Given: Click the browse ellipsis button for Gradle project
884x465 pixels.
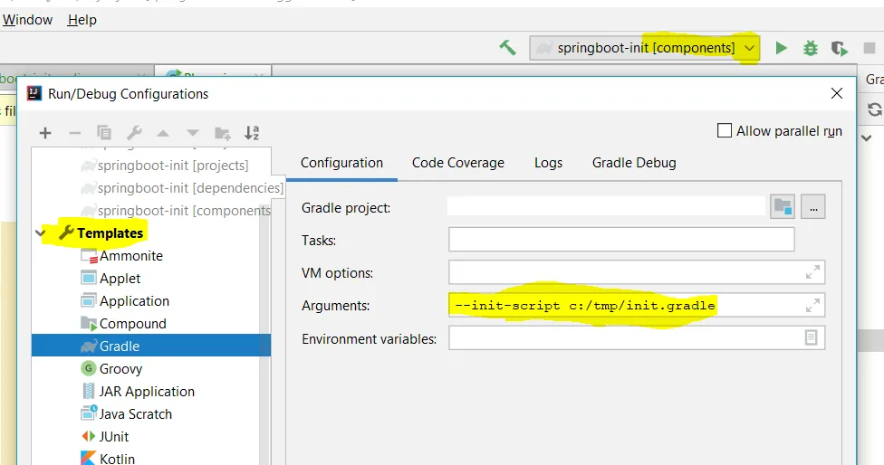Looking at the screenshot, I should tap(813, 206).
